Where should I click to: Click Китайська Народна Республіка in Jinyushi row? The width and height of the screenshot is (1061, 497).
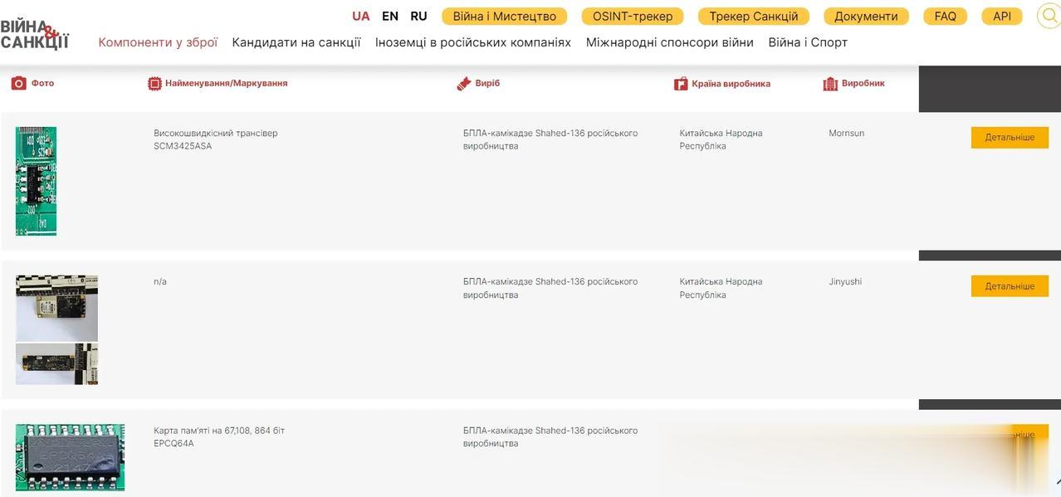click(x=721, y=288)
